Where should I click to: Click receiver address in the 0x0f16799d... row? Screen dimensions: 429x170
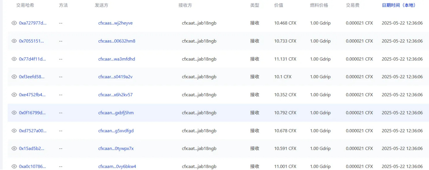199,113
